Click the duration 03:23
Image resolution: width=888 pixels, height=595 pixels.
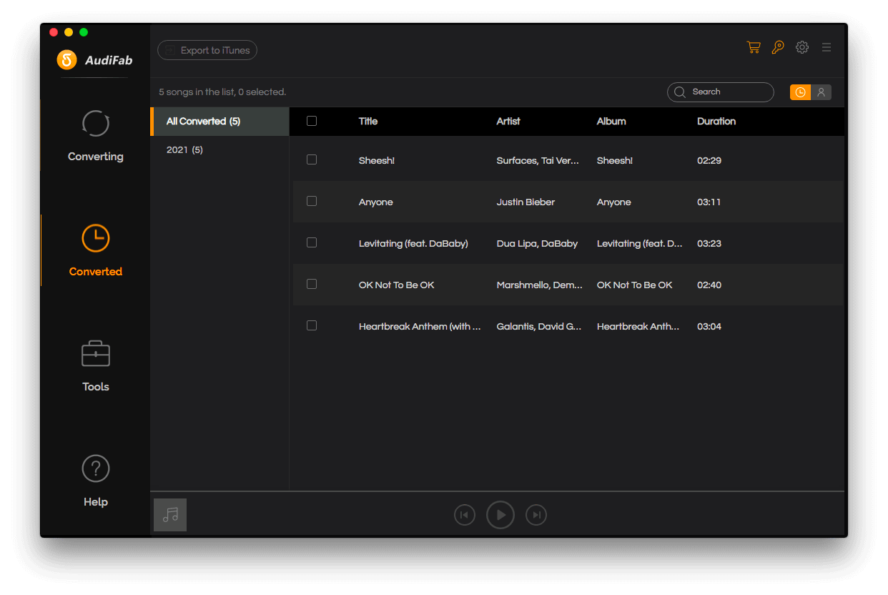pos(709,244)
